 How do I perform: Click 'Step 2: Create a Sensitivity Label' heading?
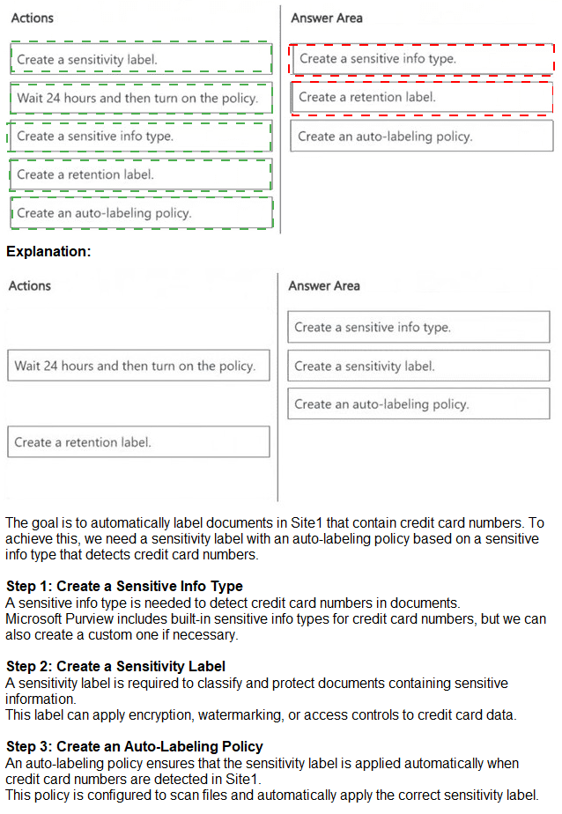[x=115, y=666]
